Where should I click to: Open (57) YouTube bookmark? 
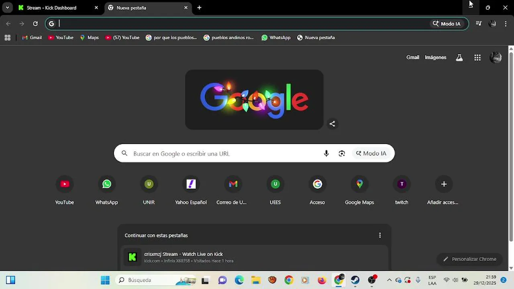click(122, 37)
